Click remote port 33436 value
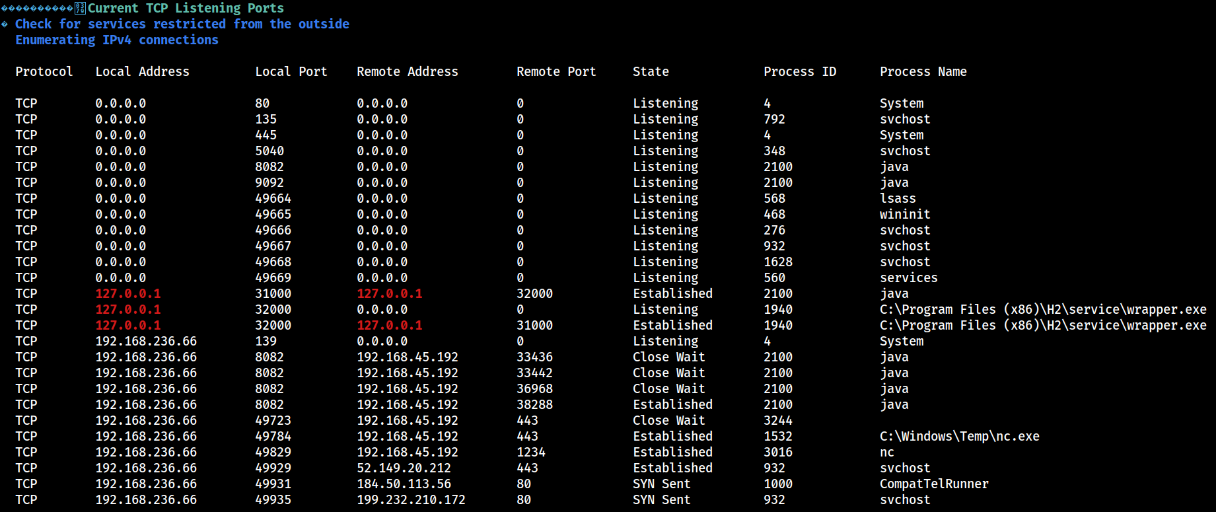The width and height of the screenshot is (1216, 512). 535,357
